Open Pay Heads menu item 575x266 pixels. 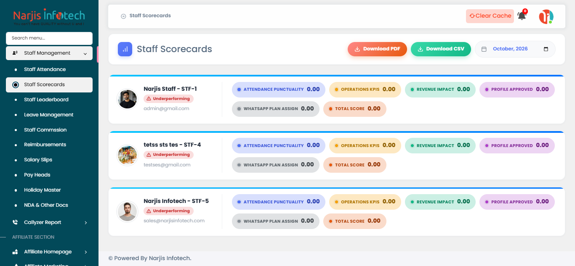pyautogui.click(x=37, y=175)
